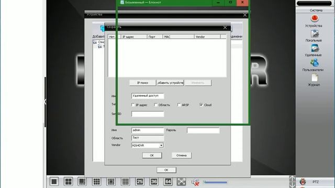Click the Пароль password field
Image resolution: width=335 pixels, height=188 pixels.
203,131
